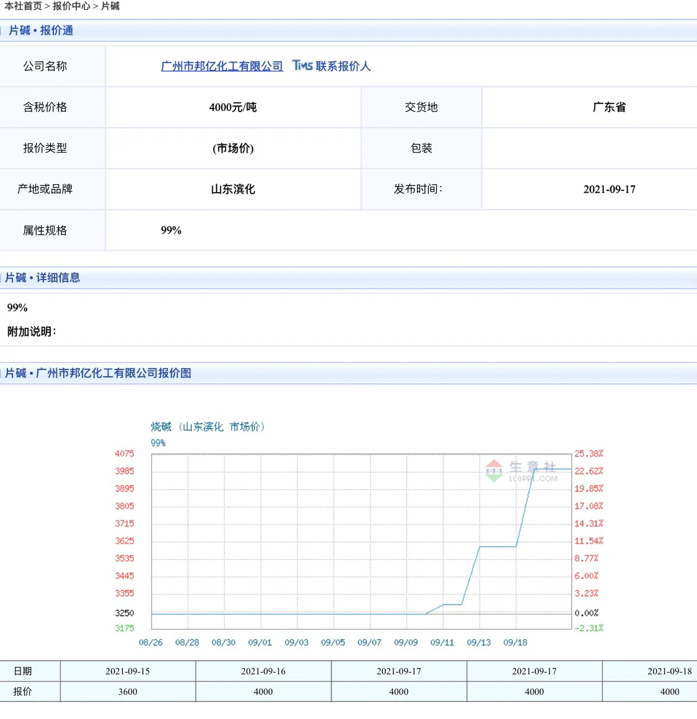Click the 生意社 watermark logo on chart
This screenshot has height=719, width=697.
[x=521, y=471]
